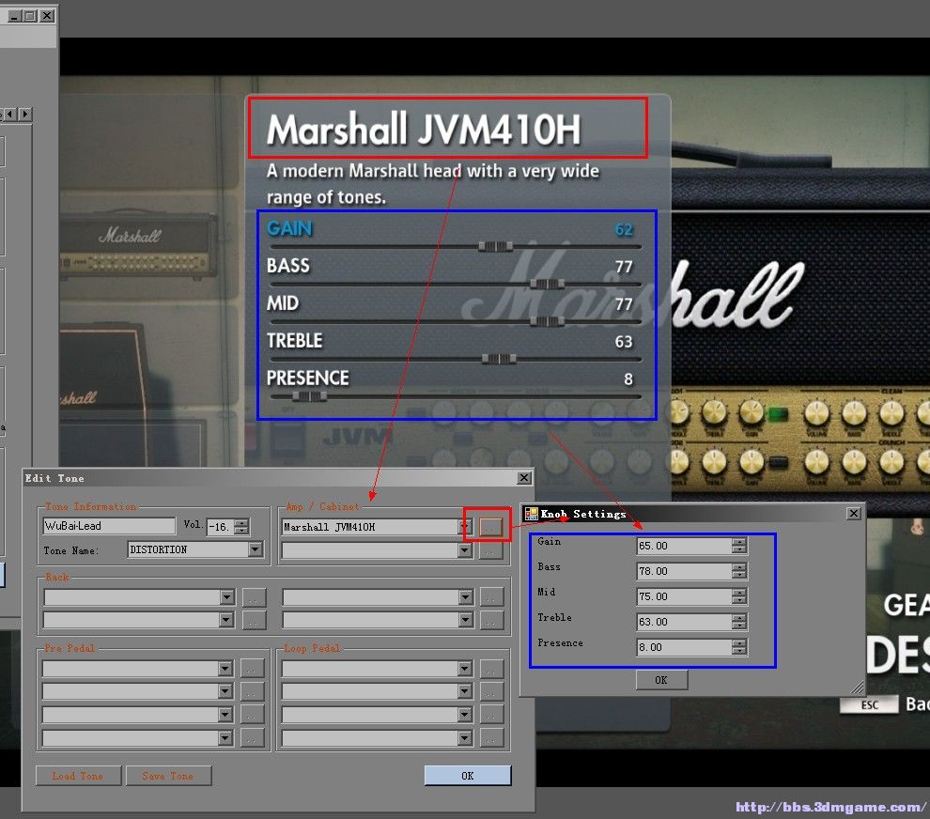Image resolution: width=930 pixels, height=819 pixels.
Task: Click the Vol. value field
Action: (x=220, y=527)
